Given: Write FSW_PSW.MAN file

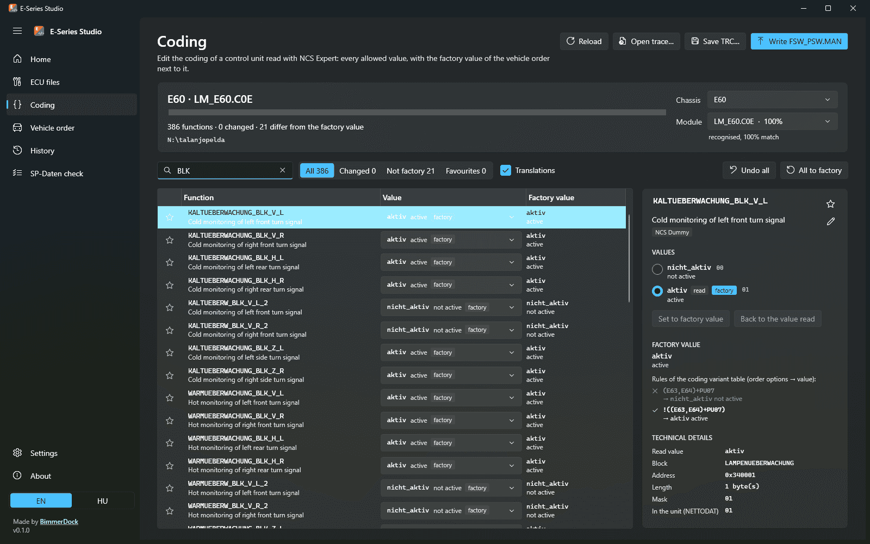Looking at the screenshot, I should coord(799,41).
